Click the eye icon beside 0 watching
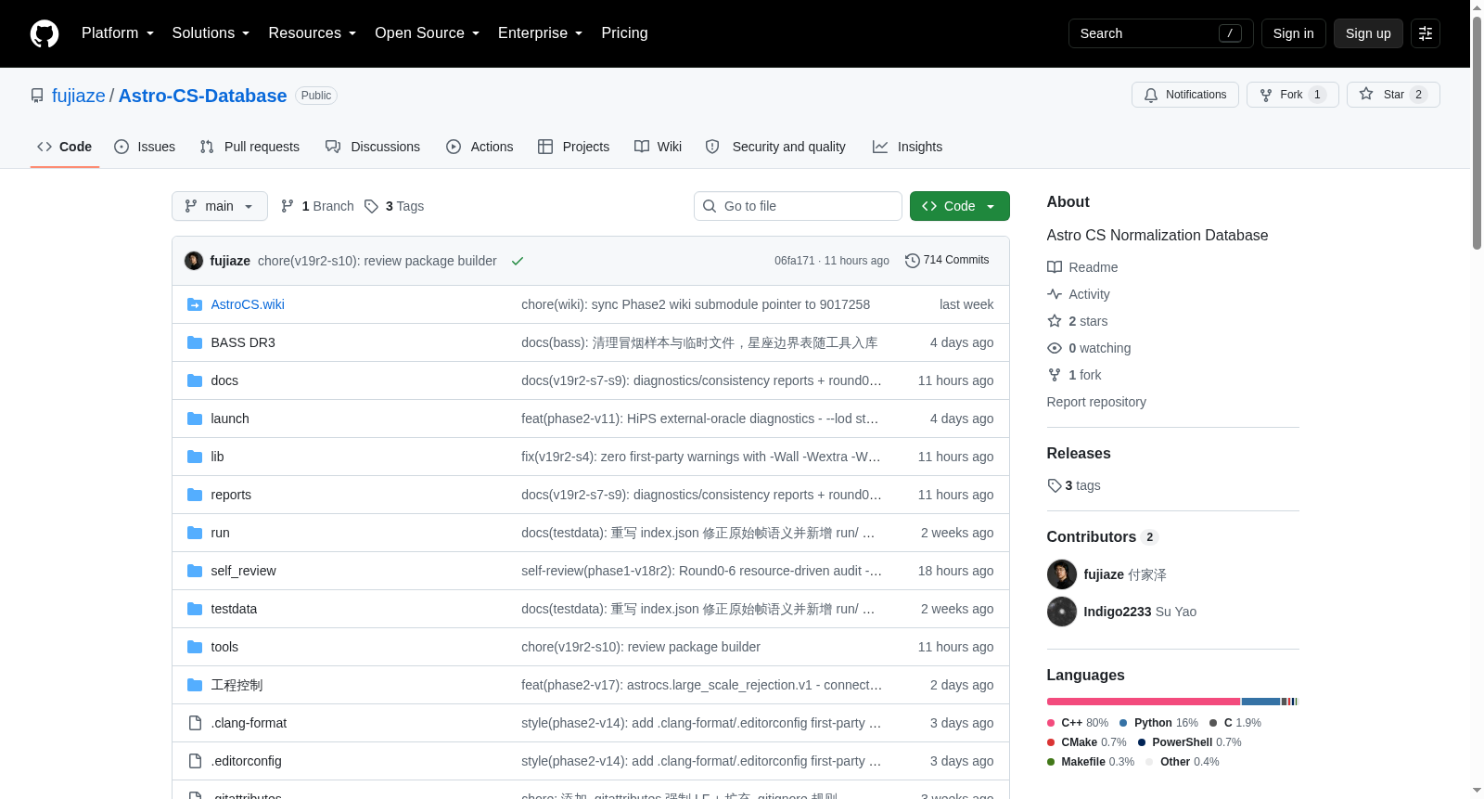 point(1055,348)
